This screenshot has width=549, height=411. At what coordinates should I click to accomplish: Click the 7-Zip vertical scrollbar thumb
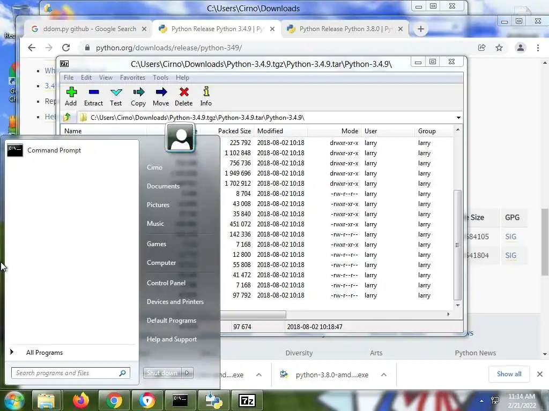(x=457, y=245)
